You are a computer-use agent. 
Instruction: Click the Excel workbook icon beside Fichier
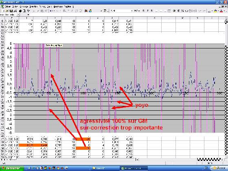coord(2,7)
